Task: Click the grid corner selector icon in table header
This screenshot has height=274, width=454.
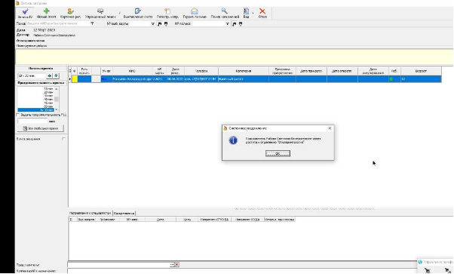Action: (70, 71)
